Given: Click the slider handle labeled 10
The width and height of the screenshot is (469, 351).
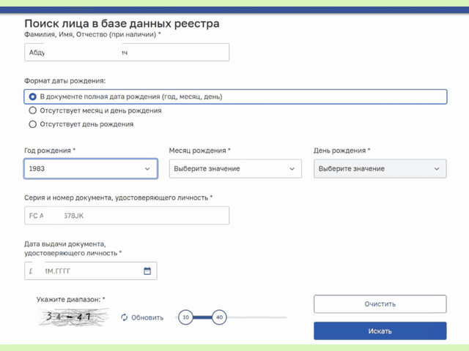Looking at the screenshot, I should 185,317.
